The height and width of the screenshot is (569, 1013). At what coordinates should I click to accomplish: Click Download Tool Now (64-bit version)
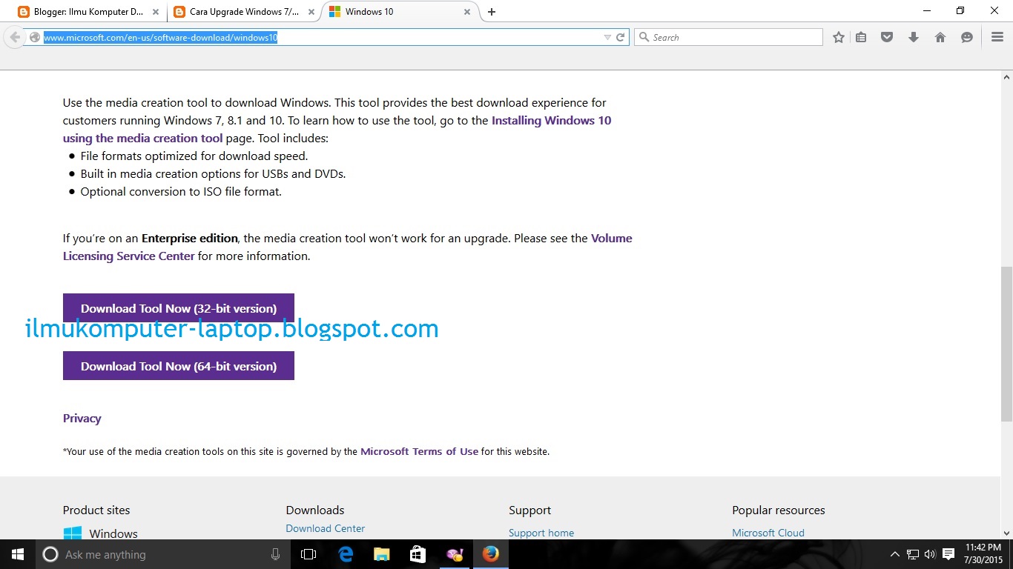[x=179, y=366]
